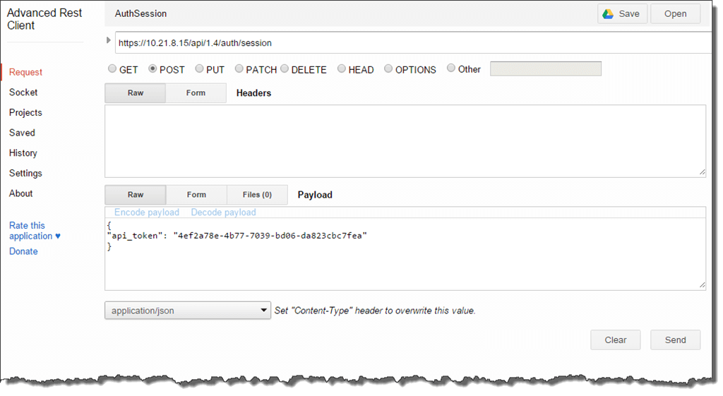This screenshot has height=396, width=723.
Task: Grab the Headers text area resize handle
Action: click(702, 172)
